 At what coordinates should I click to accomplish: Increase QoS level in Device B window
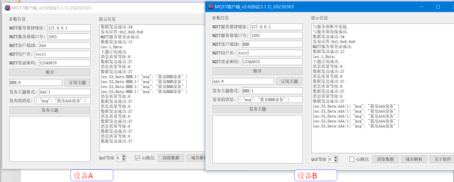click(336, 158)
